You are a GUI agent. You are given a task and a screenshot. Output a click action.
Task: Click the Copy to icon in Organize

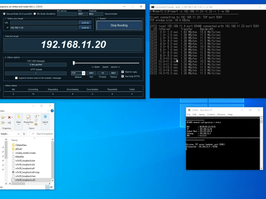[x=2, y=123]
